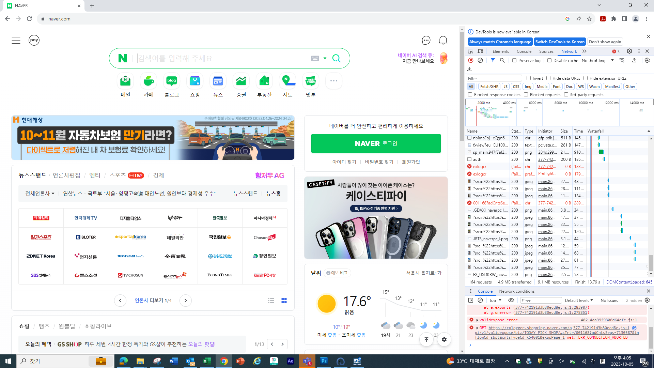Viewport: 654px width, 368px height.
Task: Toggle the DevTools device toolbar icon
Action: 480,51
